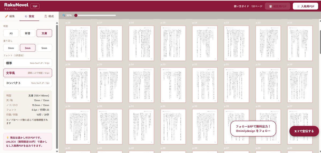321x153 pixels.
Task: Choose the 標準 font option
Action: coord(28,63)
